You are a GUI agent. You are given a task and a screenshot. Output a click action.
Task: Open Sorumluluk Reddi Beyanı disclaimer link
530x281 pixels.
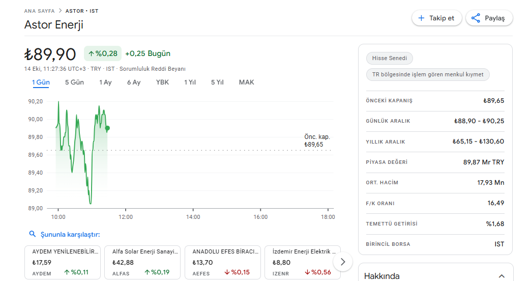(152, 69)
